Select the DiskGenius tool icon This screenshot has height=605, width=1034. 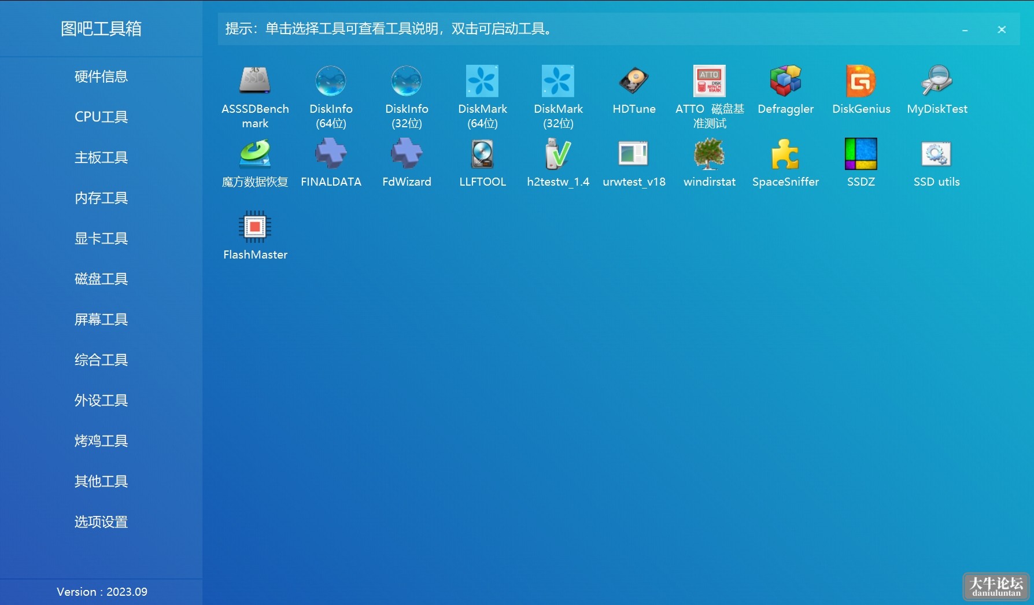pos(861,81)
